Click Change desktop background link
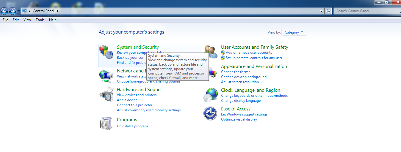401x152 pixels. click(244, 77)
